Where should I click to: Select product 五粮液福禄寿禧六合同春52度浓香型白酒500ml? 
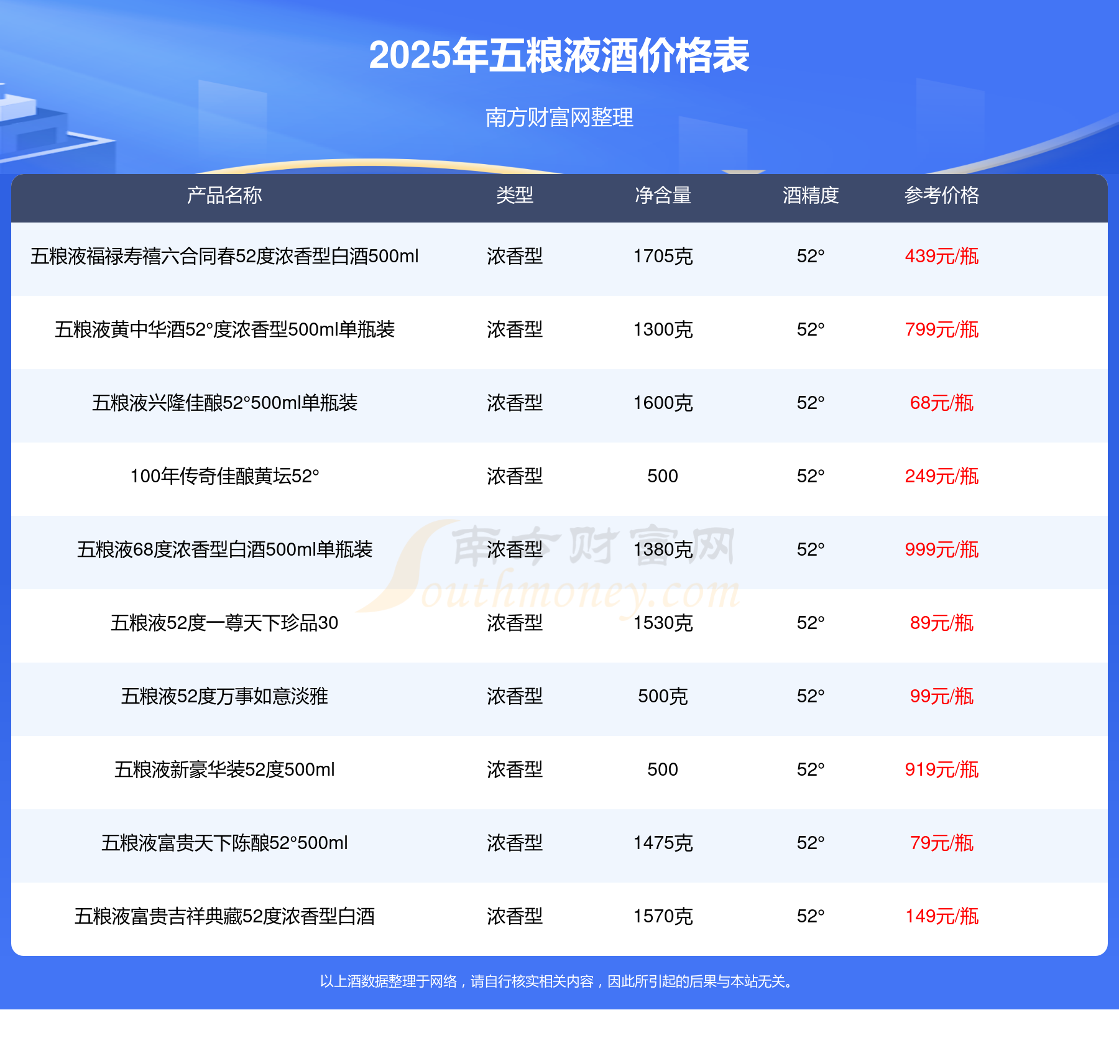[224, 256]
